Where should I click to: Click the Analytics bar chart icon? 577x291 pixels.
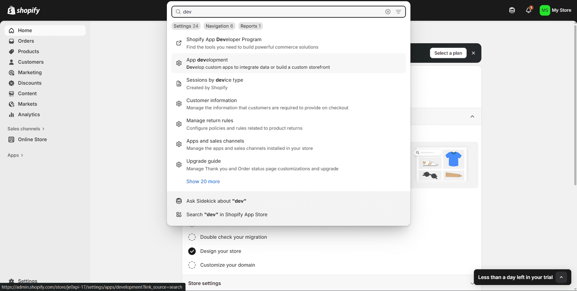coord(11,114)
